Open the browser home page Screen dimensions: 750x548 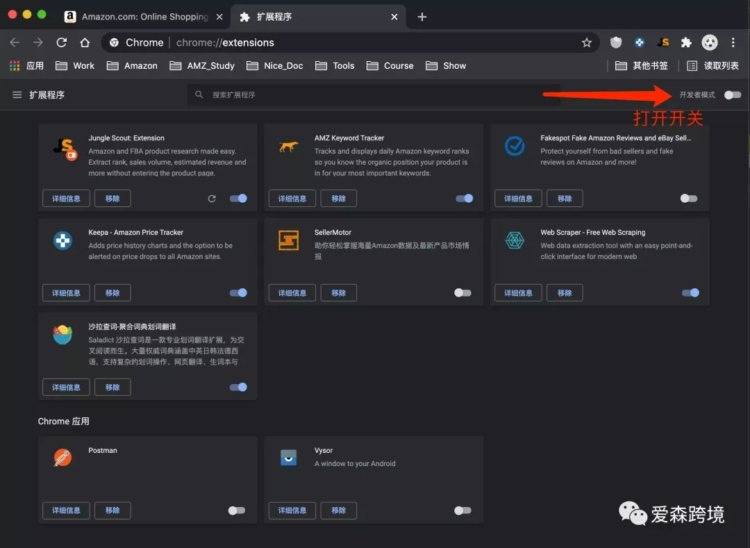pos(85,42)
